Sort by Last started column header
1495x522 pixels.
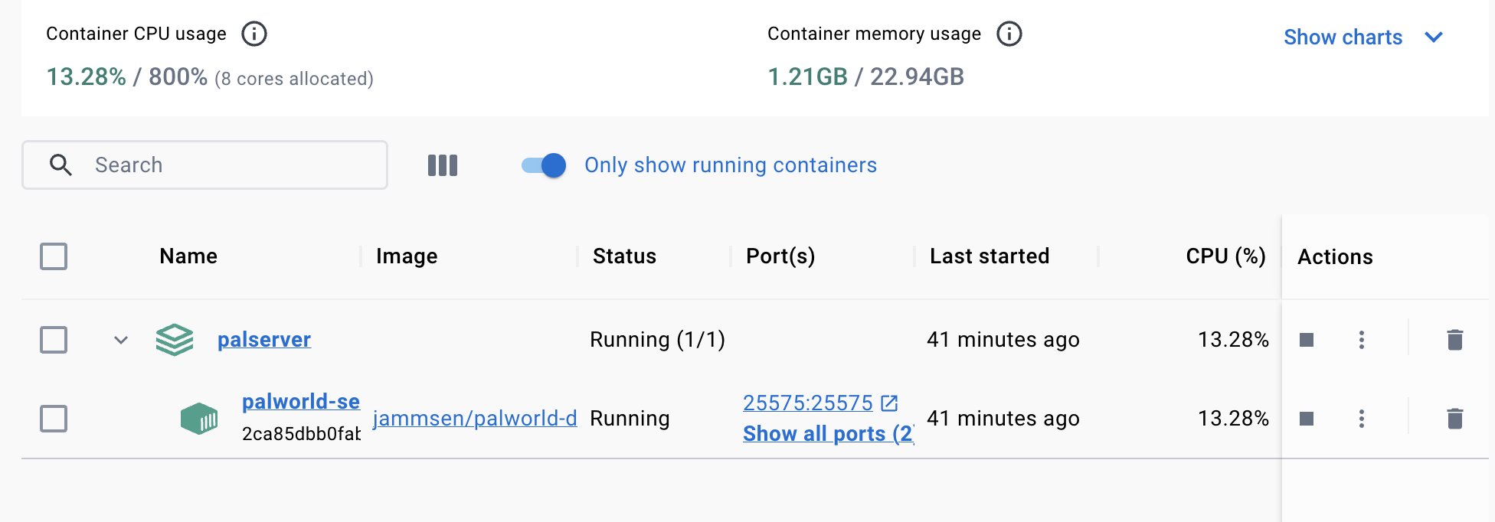pos(990,256)
